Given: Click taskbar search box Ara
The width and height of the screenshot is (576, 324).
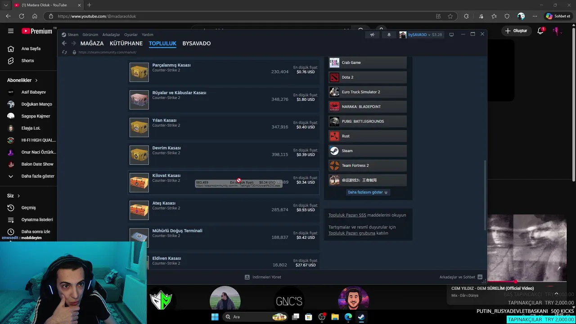Looking at the screenshot, I should (255, 317).
